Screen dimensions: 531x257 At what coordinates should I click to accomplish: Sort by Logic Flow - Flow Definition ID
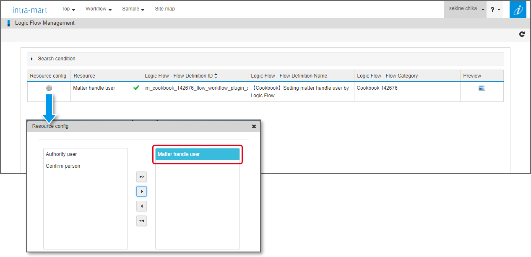[x=216, y=76]
